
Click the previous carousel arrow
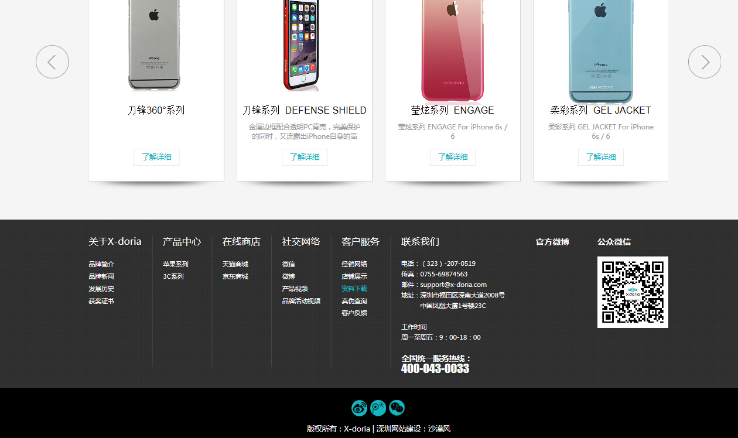click(52, 62)
